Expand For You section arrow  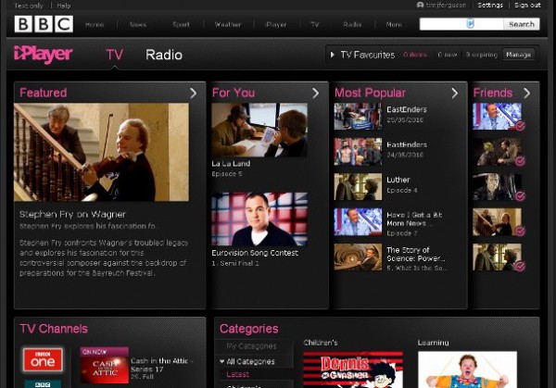click(x=316, y=93)
